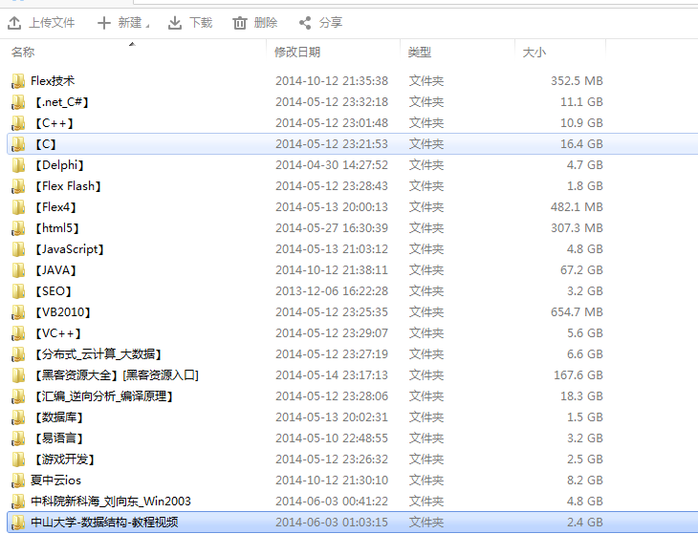Screen dimensions: 698x534
Task: Click the folder name 【Delphi】
Action: tap(59, 165)
